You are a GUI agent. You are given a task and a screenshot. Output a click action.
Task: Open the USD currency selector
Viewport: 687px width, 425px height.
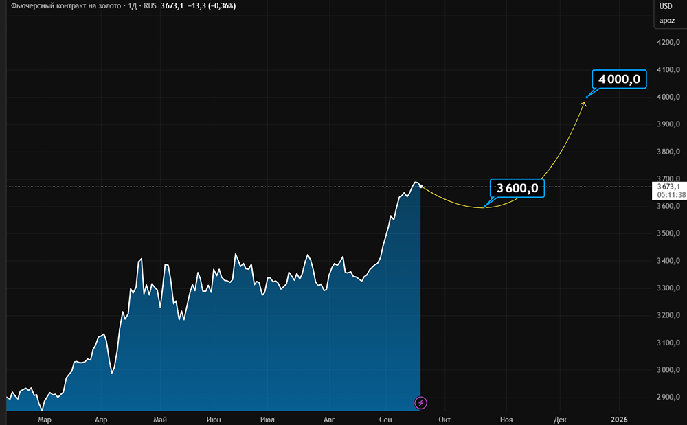point(666,6)
